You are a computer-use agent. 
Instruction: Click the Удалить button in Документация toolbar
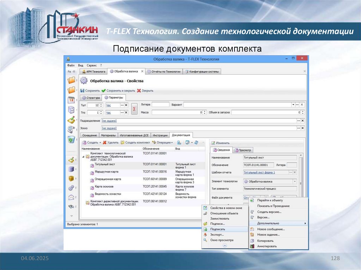coord(110,143)
